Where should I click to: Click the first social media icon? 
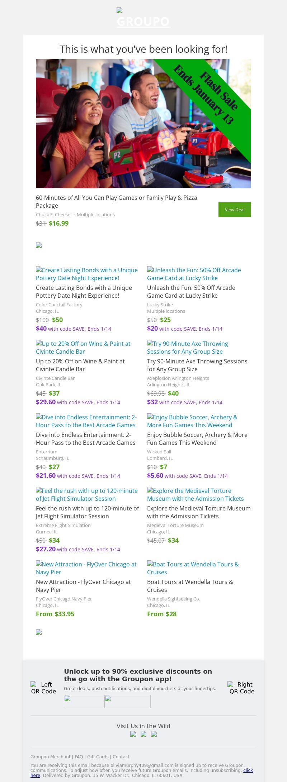(133, 734)
